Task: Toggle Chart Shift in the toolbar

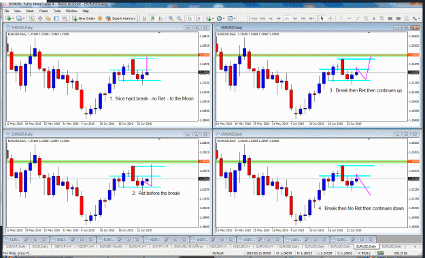Action: [x=198, y=18]
